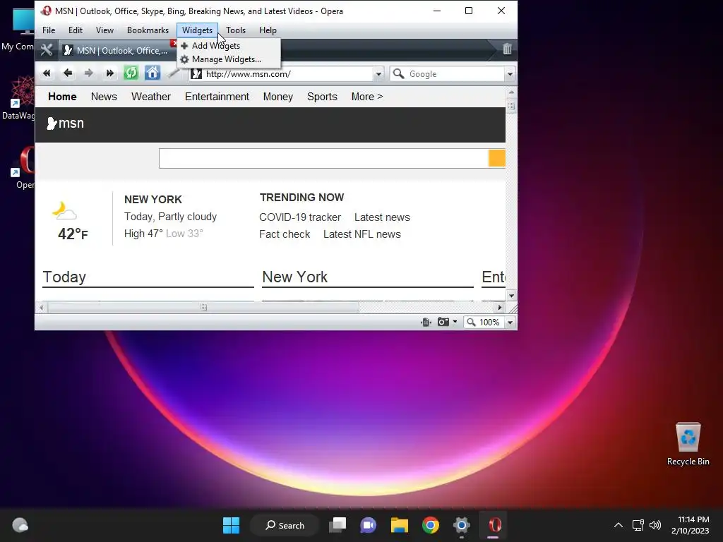
Task: Click the Home link on MSN
Action: (62, 96)
